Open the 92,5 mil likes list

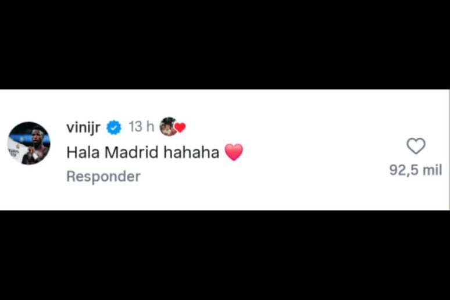coord(416,170)
